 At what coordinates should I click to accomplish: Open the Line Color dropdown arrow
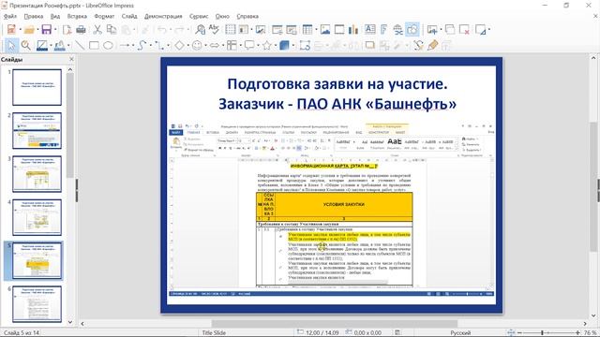(x=51, y=46)
